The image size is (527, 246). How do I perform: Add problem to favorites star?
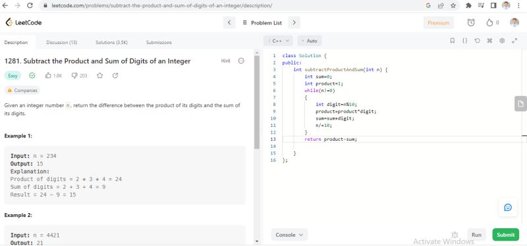pos(99,76)
